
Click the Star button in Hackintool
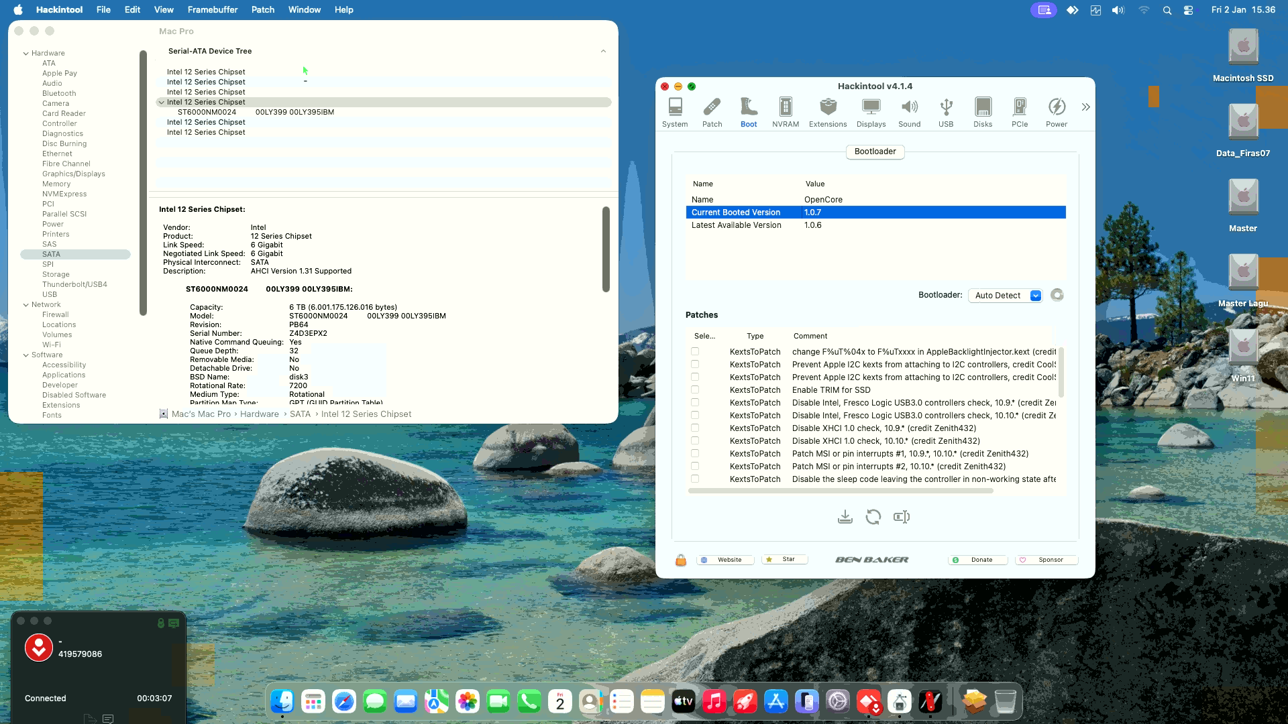pos(785,560)
